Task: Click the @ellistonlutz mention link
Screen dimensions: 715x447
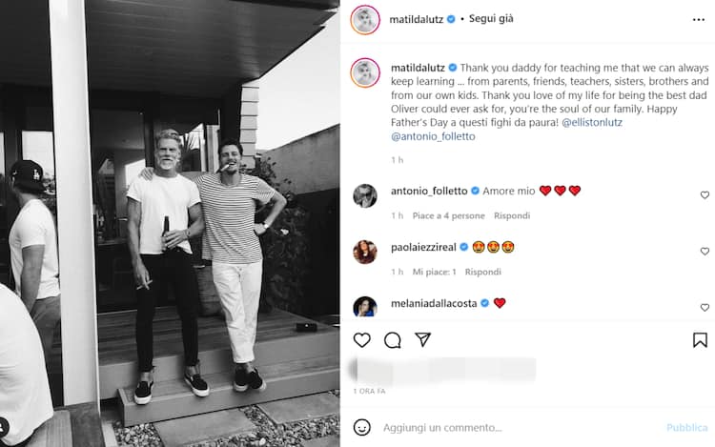Action: coord(592,123)
